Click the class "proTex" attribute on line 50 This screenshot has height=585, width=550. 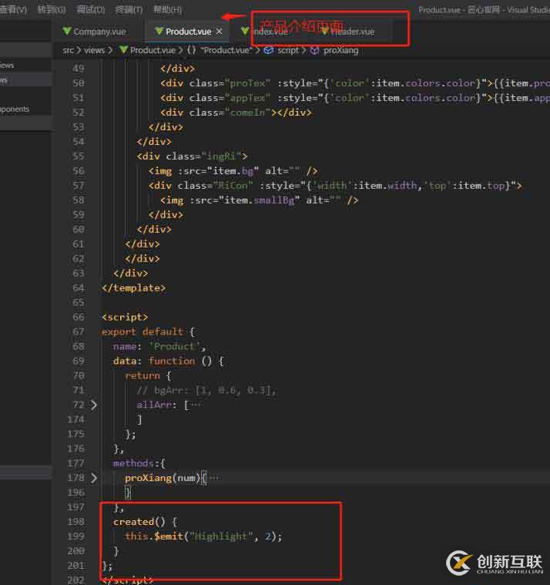pos(230,83)
